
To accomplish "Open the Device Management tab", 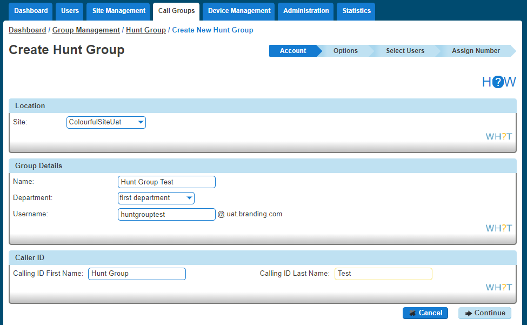I will click(x=239, y=11).
